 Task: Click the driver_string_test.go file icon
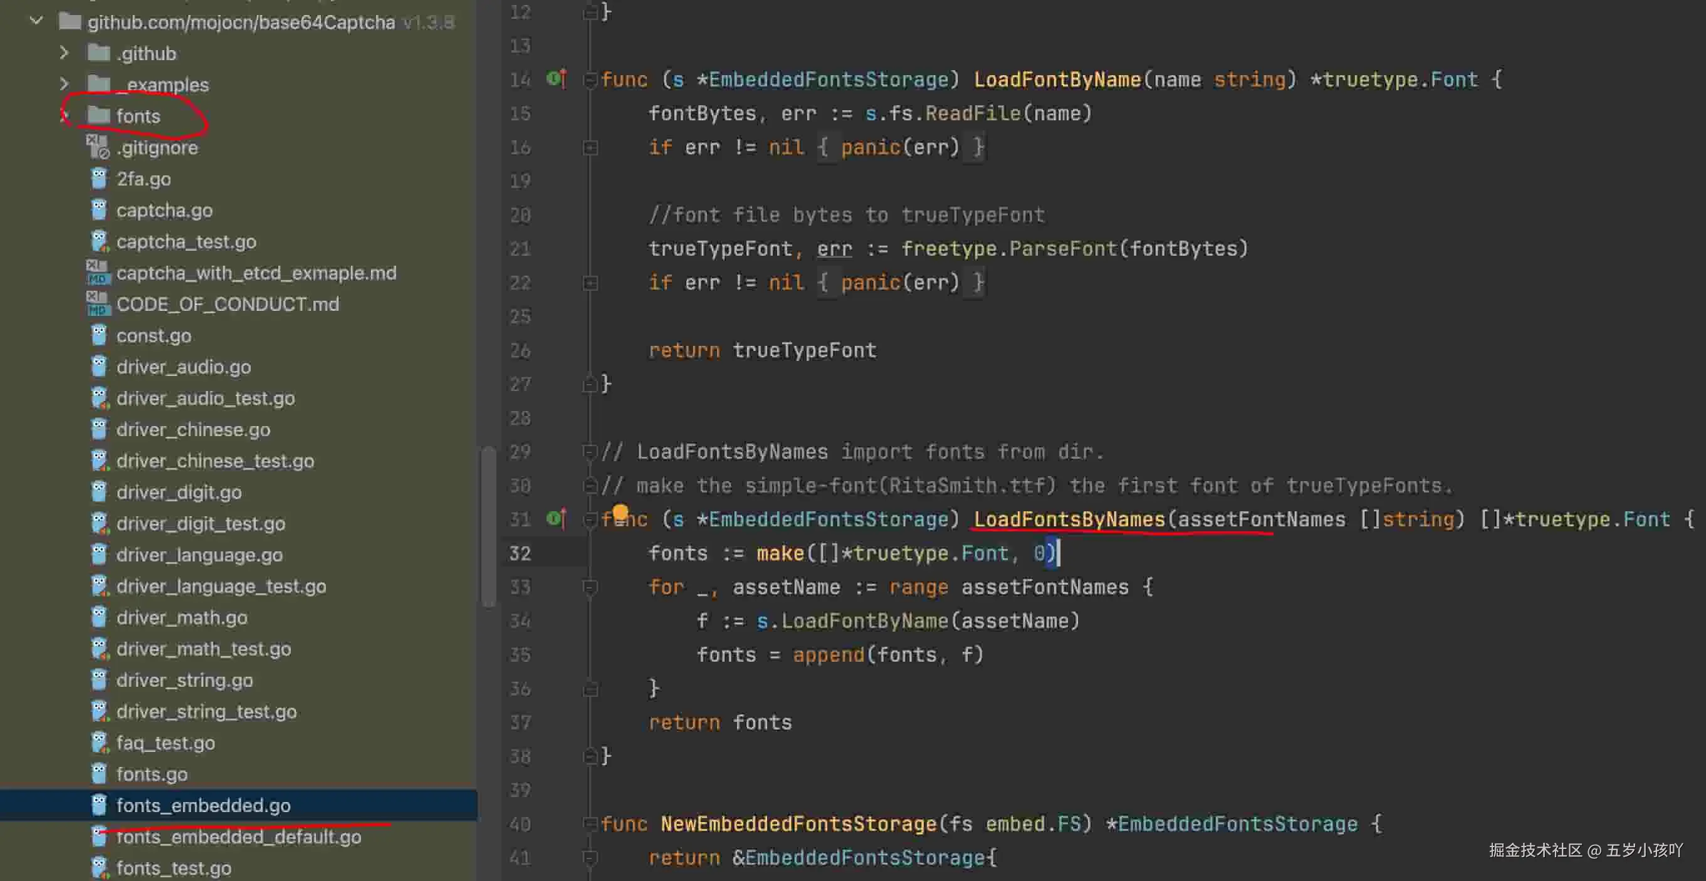[100, 712]
